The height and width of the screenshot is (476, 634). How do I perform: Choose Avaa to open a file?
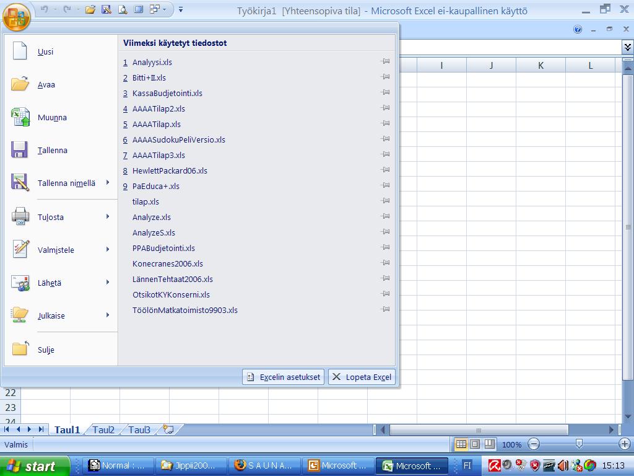[61, 84]
